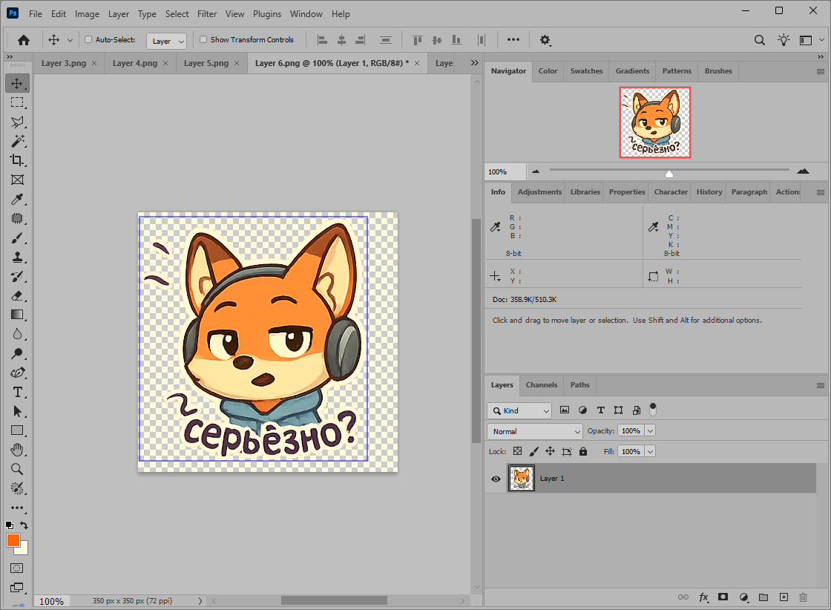This screenshot has width=831, height=610.
Task: Open the search magnifier in options bar
Action: pos(759,40)
